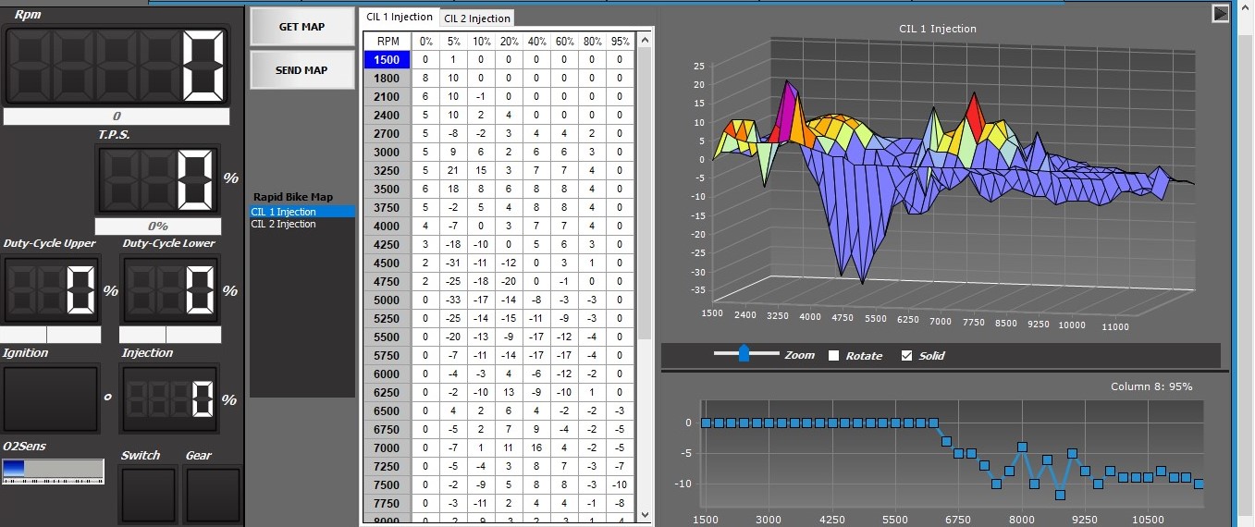1255x527 pixels.
Task: Click the Column 8: 95% chart label
Action: tap(1151, 386)
